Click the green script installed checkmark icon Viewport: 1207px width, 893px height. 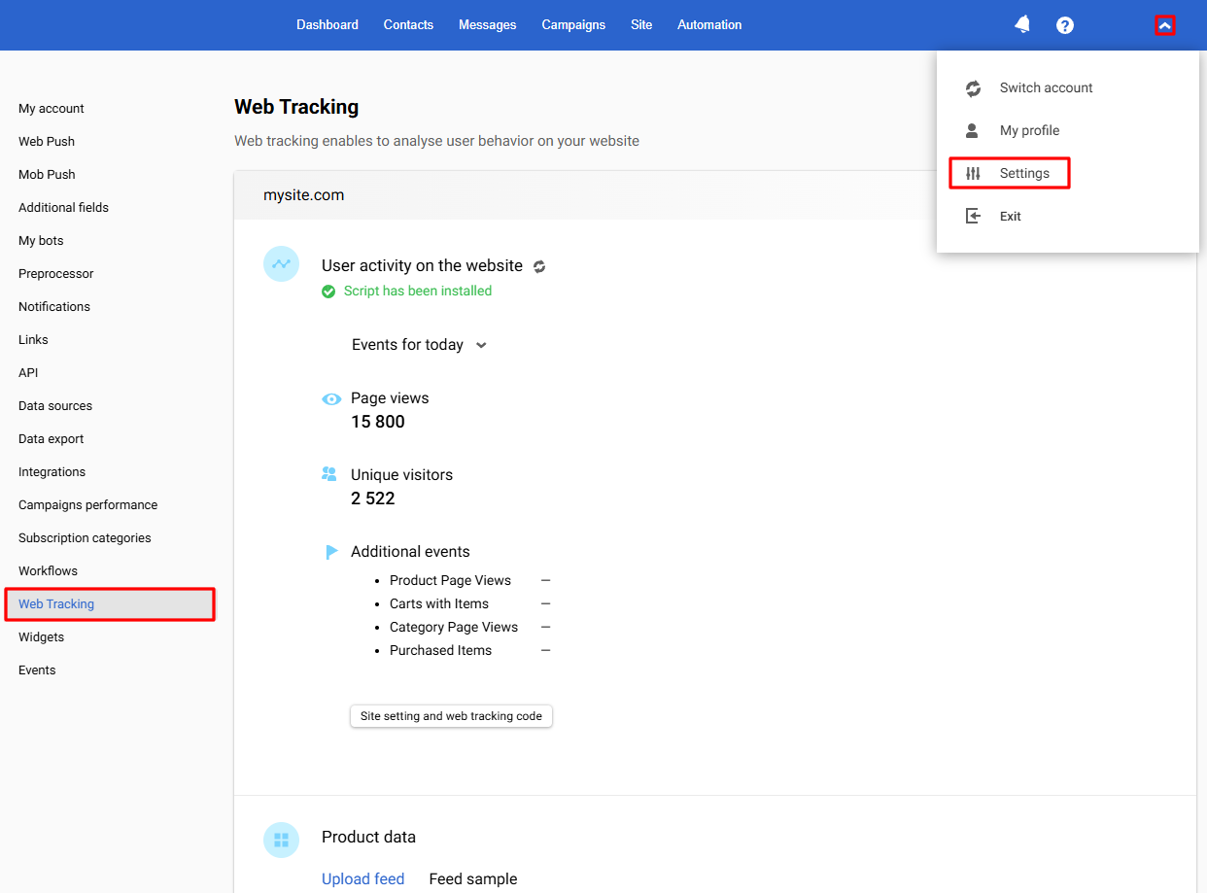(328, 292)
